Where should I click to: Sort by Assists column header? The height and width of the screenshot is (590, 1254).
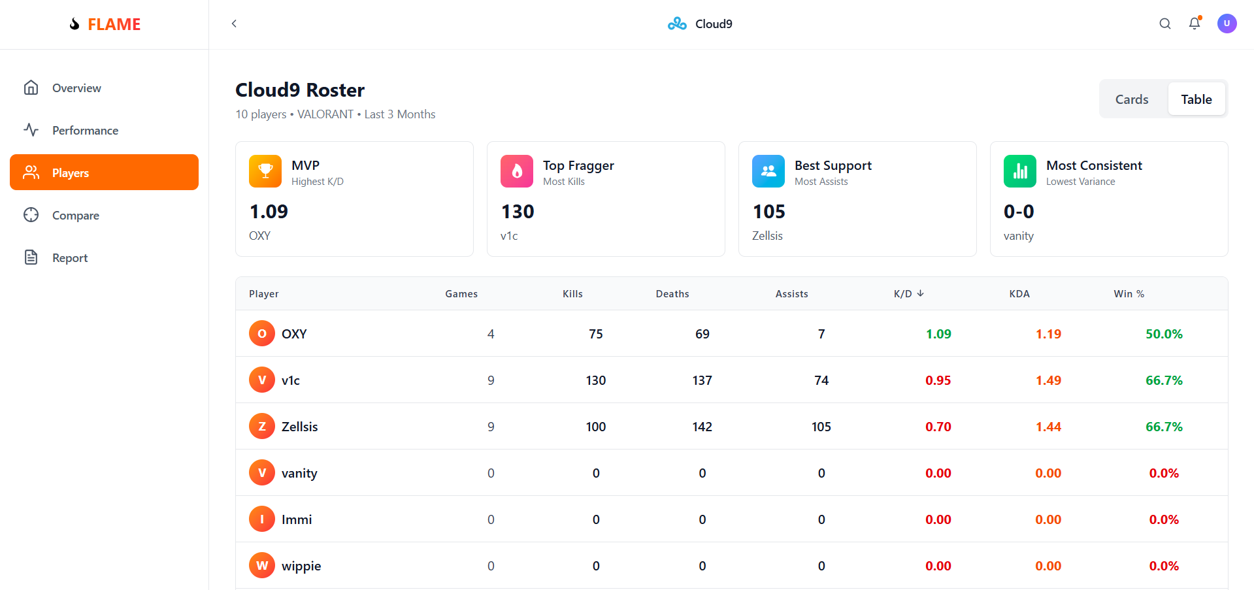(792, 294)
